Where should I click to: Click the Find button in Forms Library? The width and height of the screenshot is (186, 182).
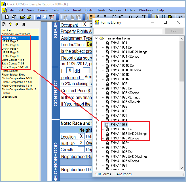click(174, 31)
